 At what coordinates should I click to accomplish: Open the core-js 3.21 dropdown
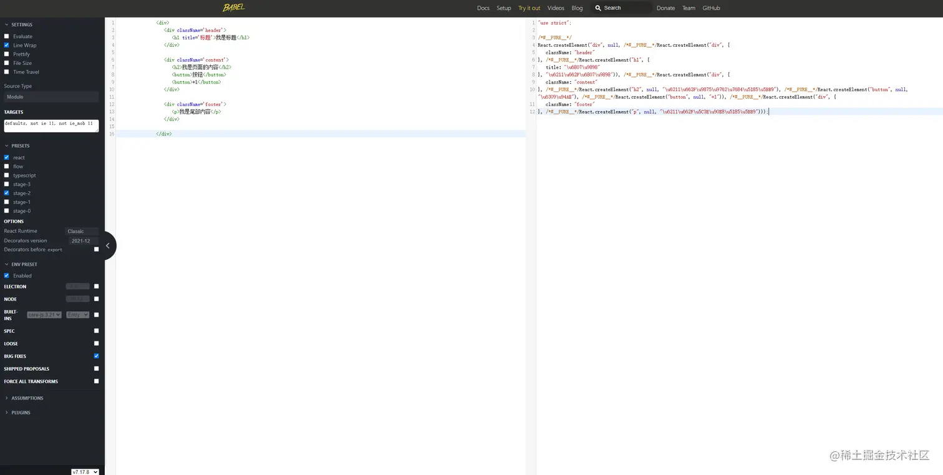[44, 315]
